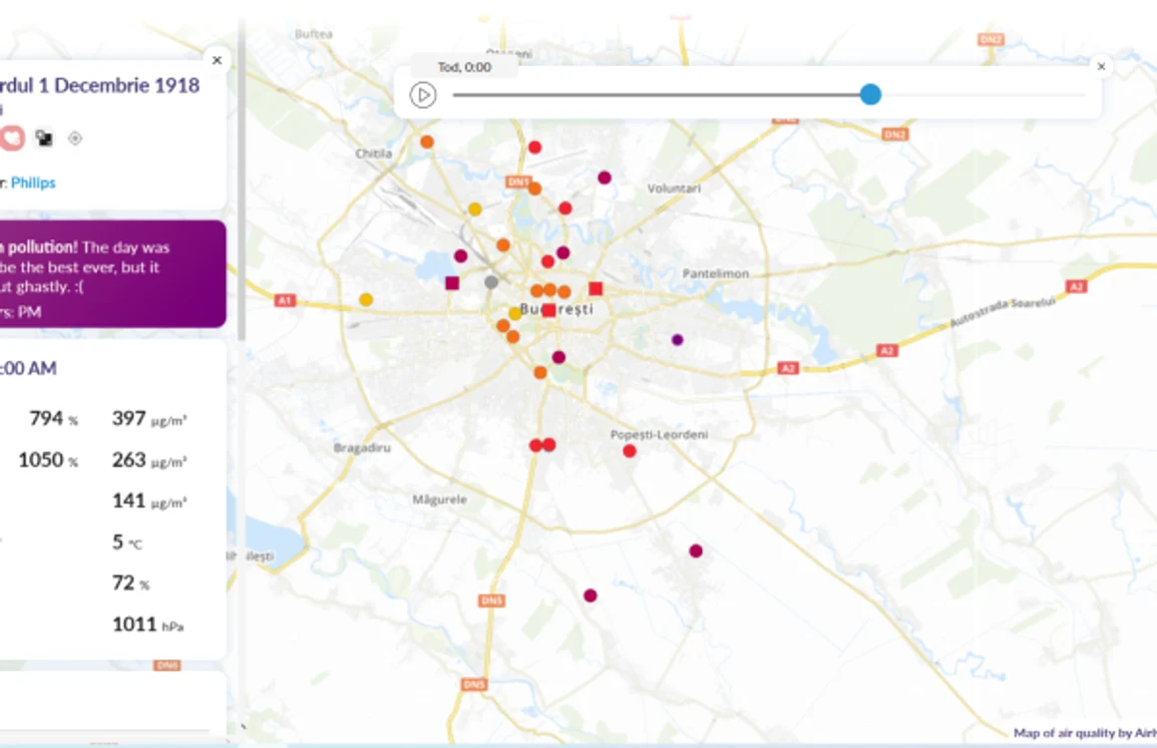Click the 263 µg/m³ value
Screen dimensions: 1157x748
[149, 461]
